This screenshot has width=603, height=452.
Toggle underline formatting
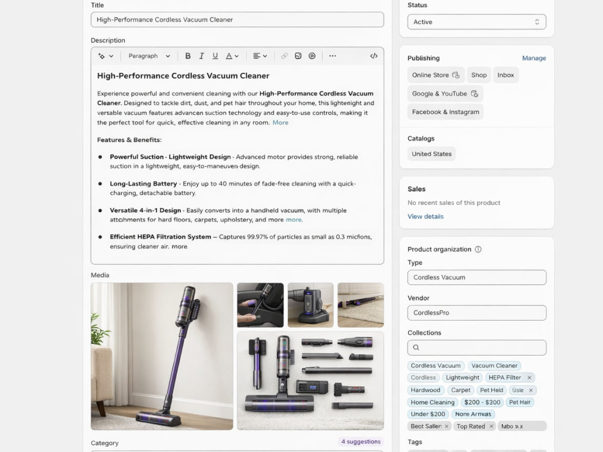215,56
